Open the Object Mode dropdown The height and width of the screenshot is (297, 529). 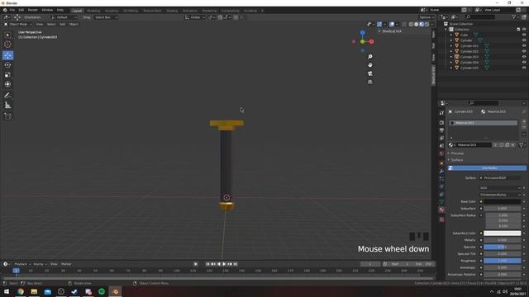click(18, 24)
